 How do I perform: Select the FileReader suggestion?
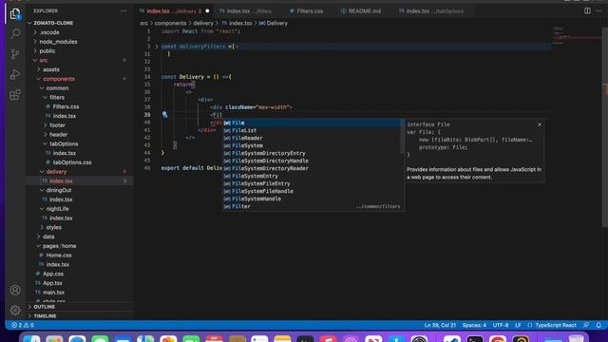pyautogui.click(x=312, y=138)
